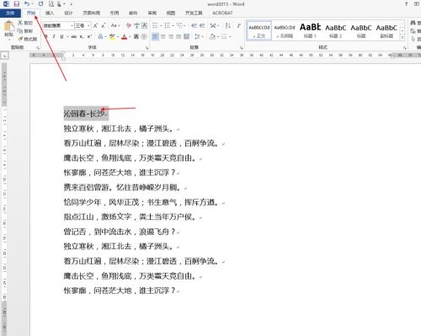Click the Find binoculars icon
The width and height of the screenshot is (421, 336).
[x=413, y=23]
